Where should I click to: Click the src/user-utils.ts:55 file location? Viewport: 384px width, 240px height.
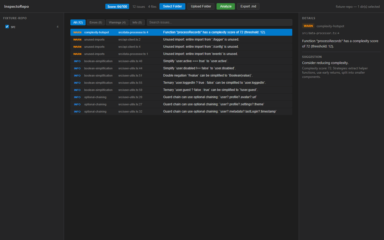[130, 83]
